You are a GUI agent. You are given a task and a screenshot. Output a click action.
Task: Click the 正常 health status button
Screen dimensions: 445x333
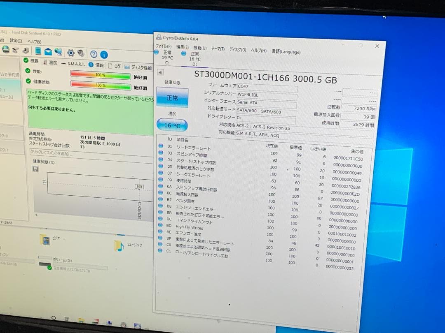(x=172, y=98)
